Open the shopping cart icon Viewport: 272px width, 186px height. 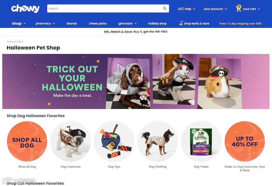click(239, 8)
